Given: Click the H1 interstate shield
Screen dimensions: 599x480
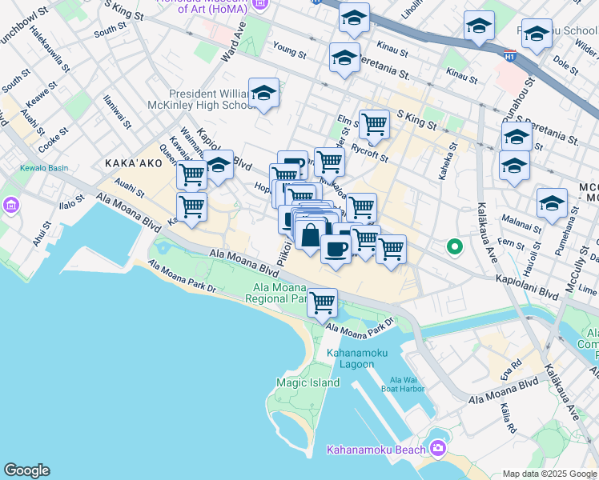Looking at the screenshot, I should [x=509, y=56].
